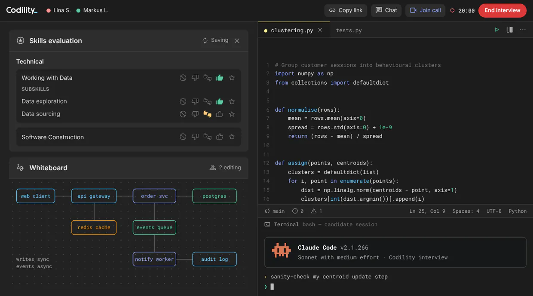Click the terminal prompt input line

pyautogui.click(x=395, y=287)
